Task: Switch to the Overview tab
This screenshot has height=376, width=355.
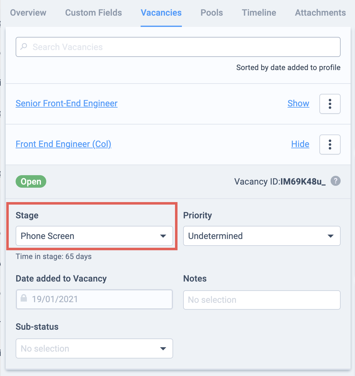Action: pos(28,13)
